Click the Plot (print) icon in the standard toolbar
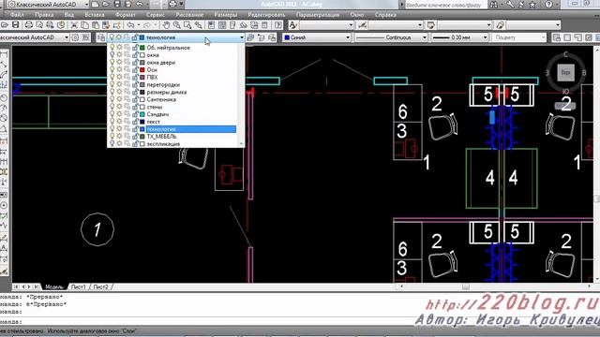The width and height of the screenshot is (600, 337). pyautogui.click(x=29, y=25)
